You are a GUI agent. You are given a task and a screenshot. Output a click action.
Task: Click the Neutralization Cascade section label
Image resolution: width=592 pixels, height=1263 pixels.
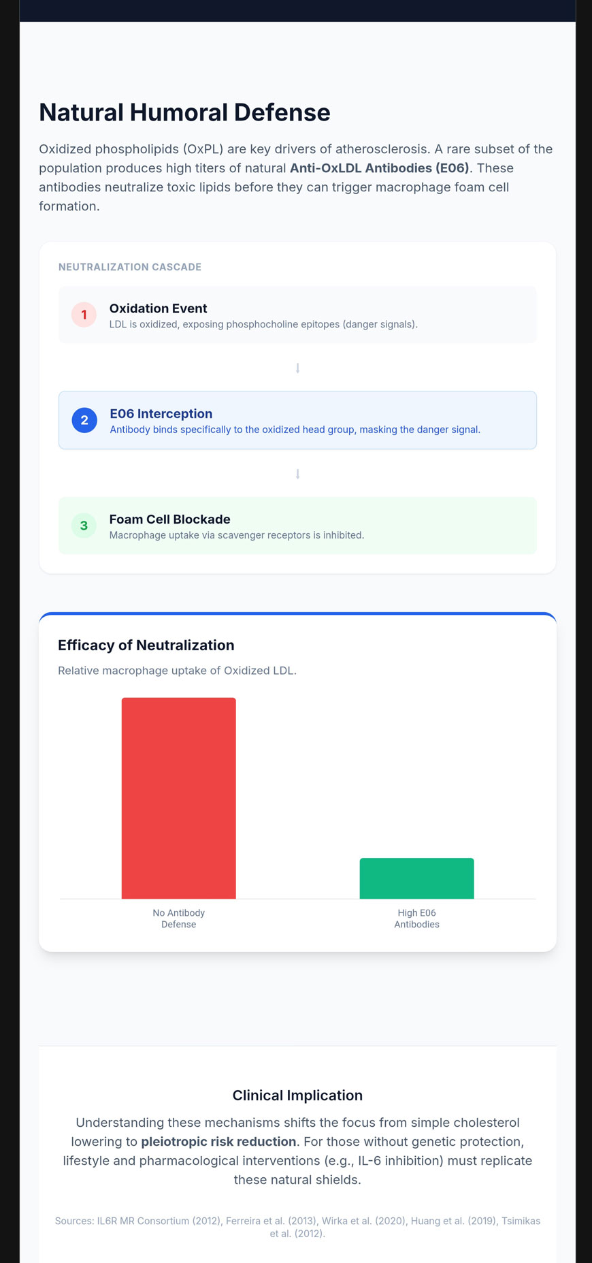(130, 267)
